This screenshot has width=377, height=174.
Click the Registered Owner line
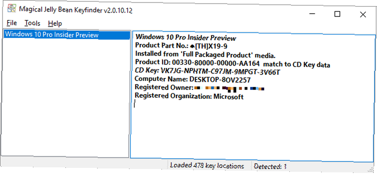(199, 88)
